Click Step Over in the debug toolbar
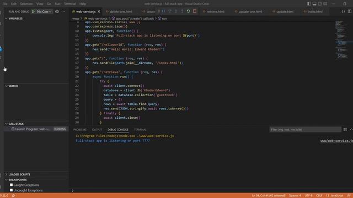The width and height of the screenshot is (353, 198). coord(170,11)
